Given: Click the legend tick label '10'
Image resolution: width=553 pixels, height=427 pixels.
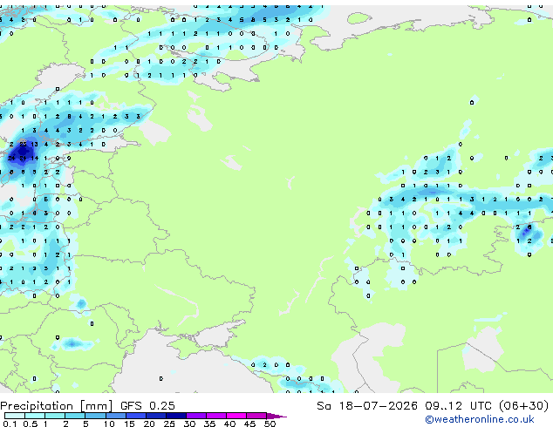Looking at the screenshot, I should click(109, 424).
